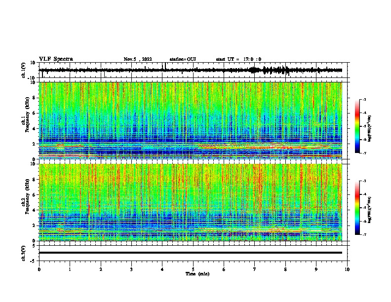Click the ch.2 colorbar log(PSD) label

point(370,210)
